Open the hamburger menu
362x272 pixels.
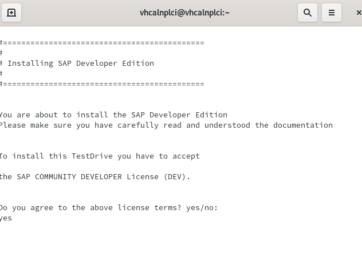tap(331, 13)
